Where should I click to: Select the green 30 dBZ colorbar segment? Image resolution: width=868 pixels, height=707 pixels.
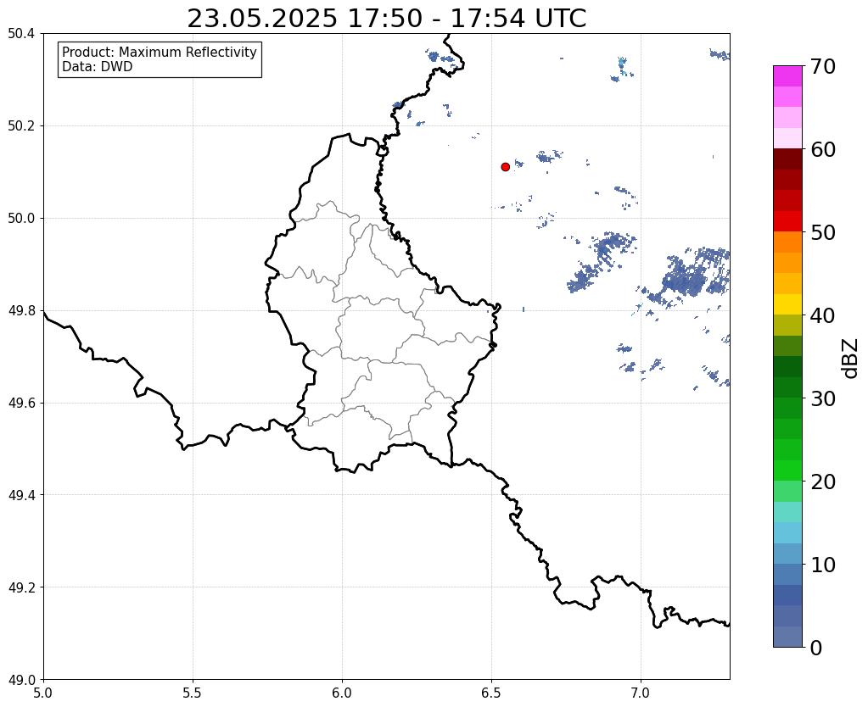click(x=787, y=408)
